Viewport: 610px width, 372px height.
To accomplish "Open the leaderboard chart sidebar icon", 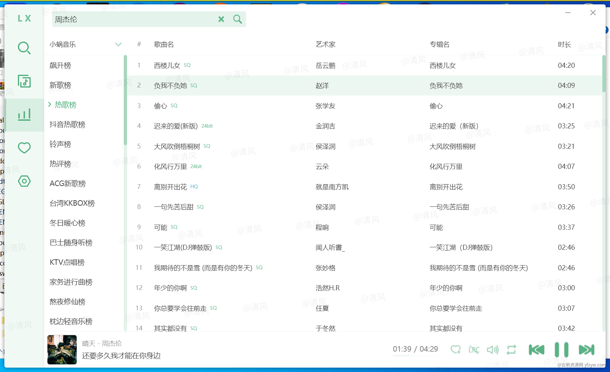I will [x=24, y=115].
